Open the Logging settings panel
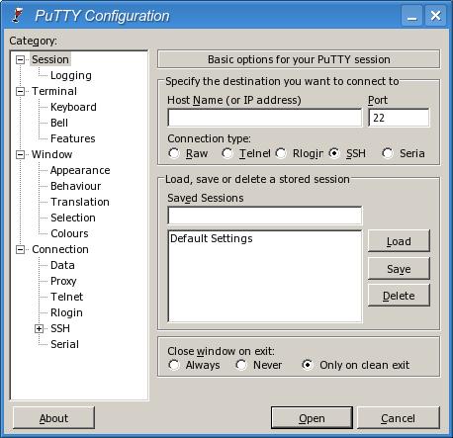The height and width of the screenshot is (438, 453). point(71,75)
